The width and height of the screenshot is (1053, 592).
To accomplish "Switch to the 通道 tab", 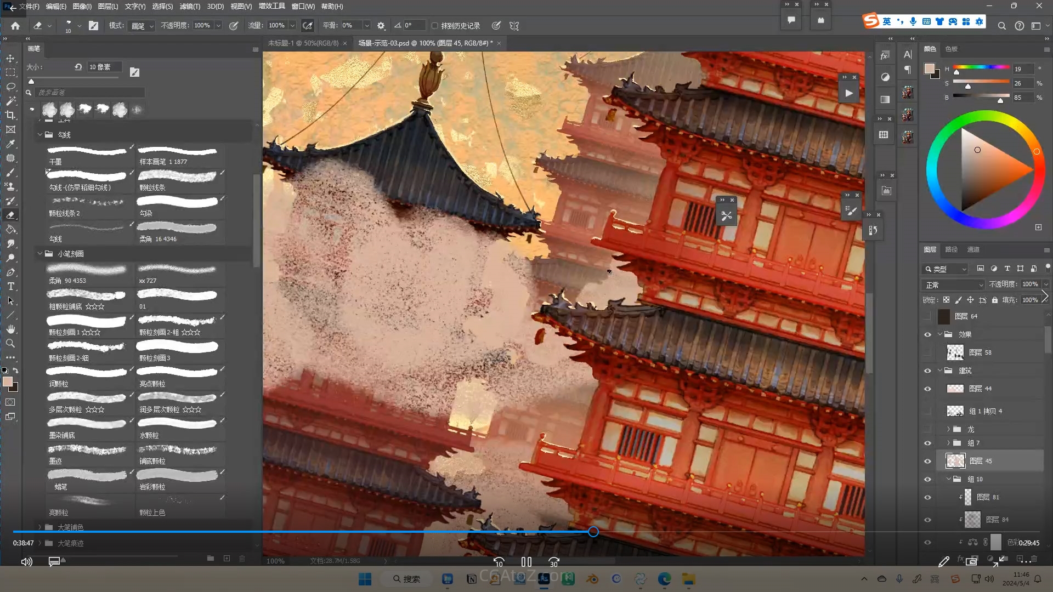I will pyautogui.click(x=973, y=249).
